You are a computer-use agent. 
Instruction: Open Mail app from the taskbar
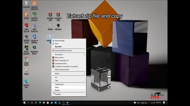[52, 103]
